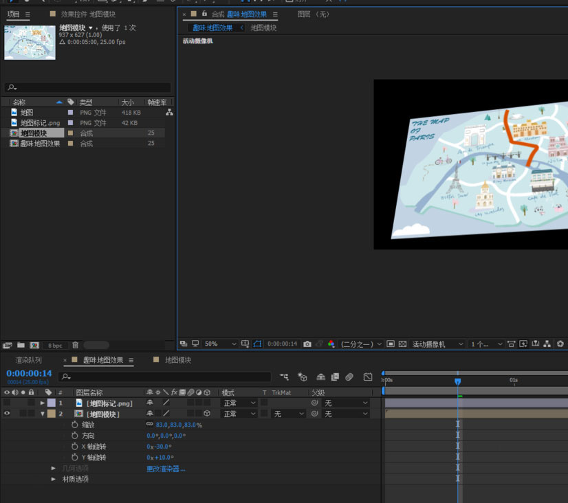568x503 pixels.
Task: Open blend mode dropdown for 地图标记.png
Action: 239,403
